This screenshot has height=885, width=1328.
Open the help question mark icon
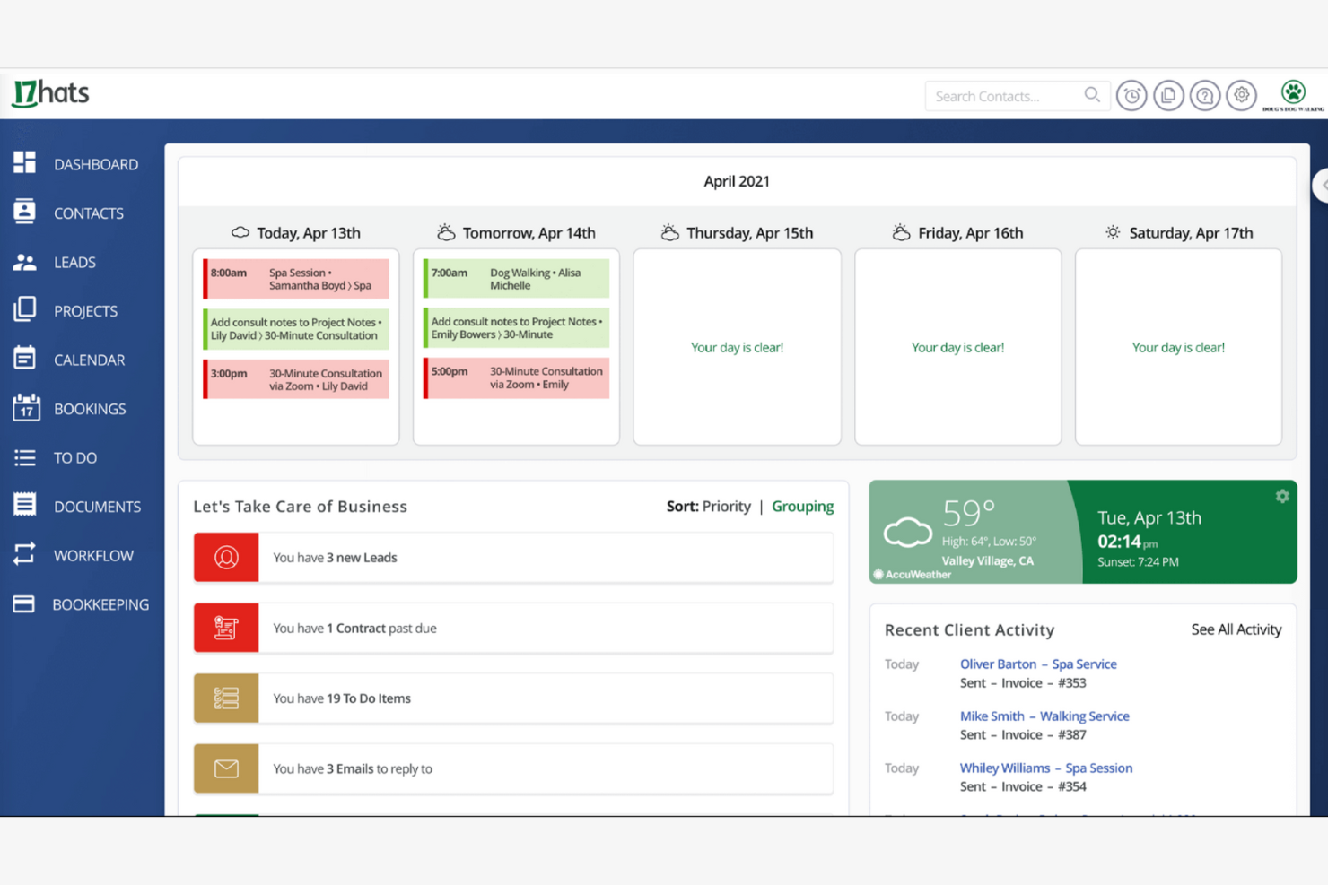click(1205, 95)
